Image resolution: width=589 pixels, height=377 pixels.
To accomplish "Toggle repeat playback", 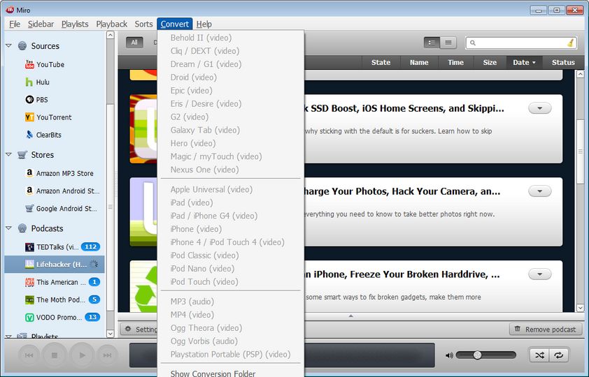I will point(559,355).
